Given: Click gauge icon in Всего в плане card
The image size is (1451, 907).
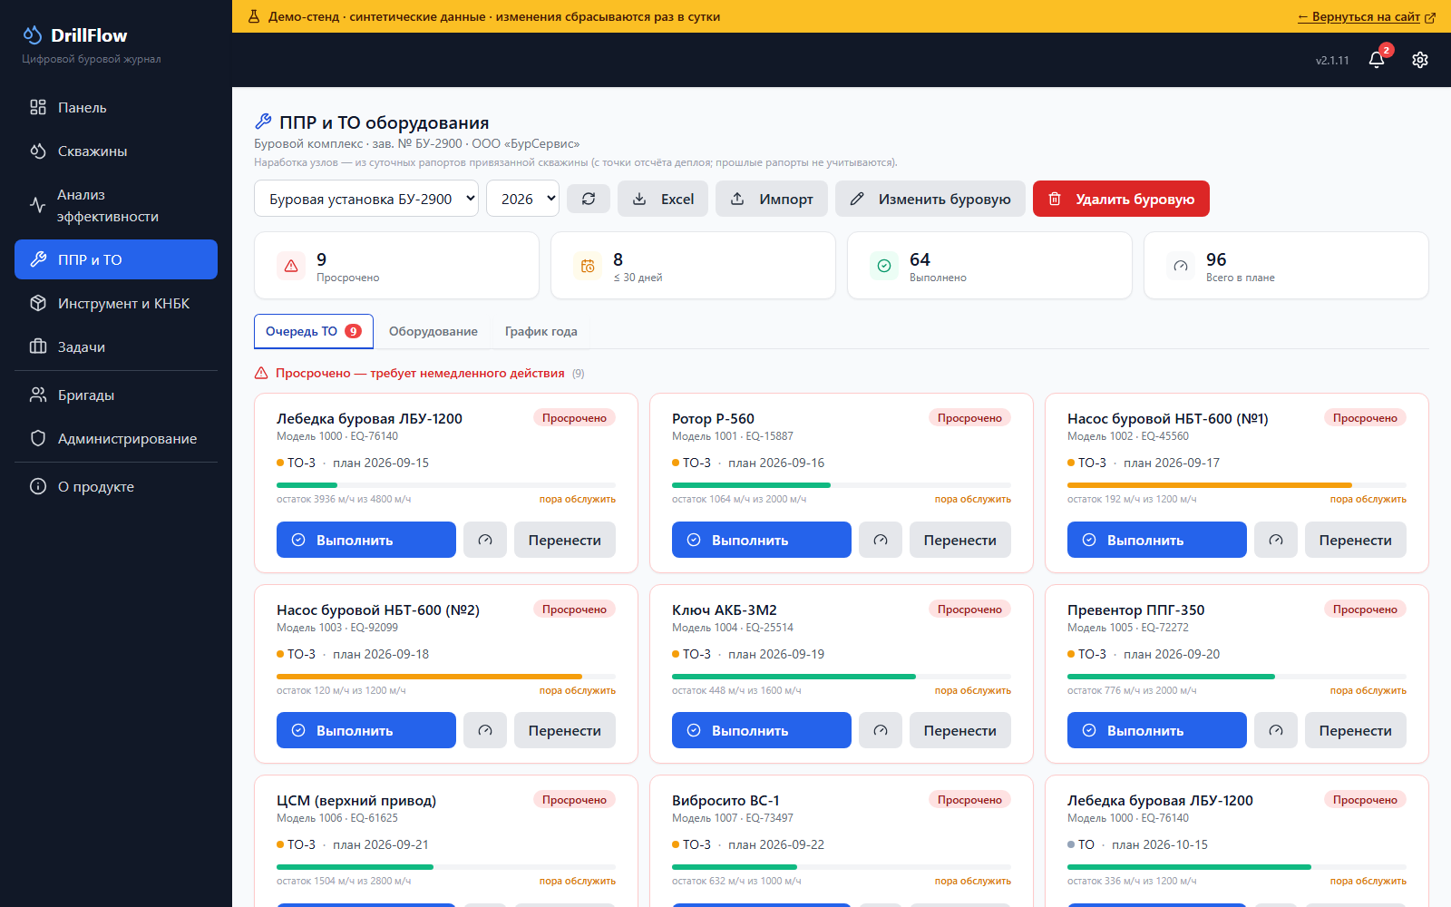Looking at the screenshot, I should click(1181, 266).
